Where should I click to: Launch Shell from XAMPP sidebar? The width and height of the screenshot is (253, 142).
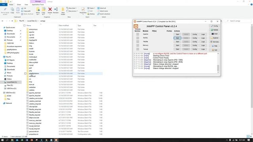click(214, 34)
